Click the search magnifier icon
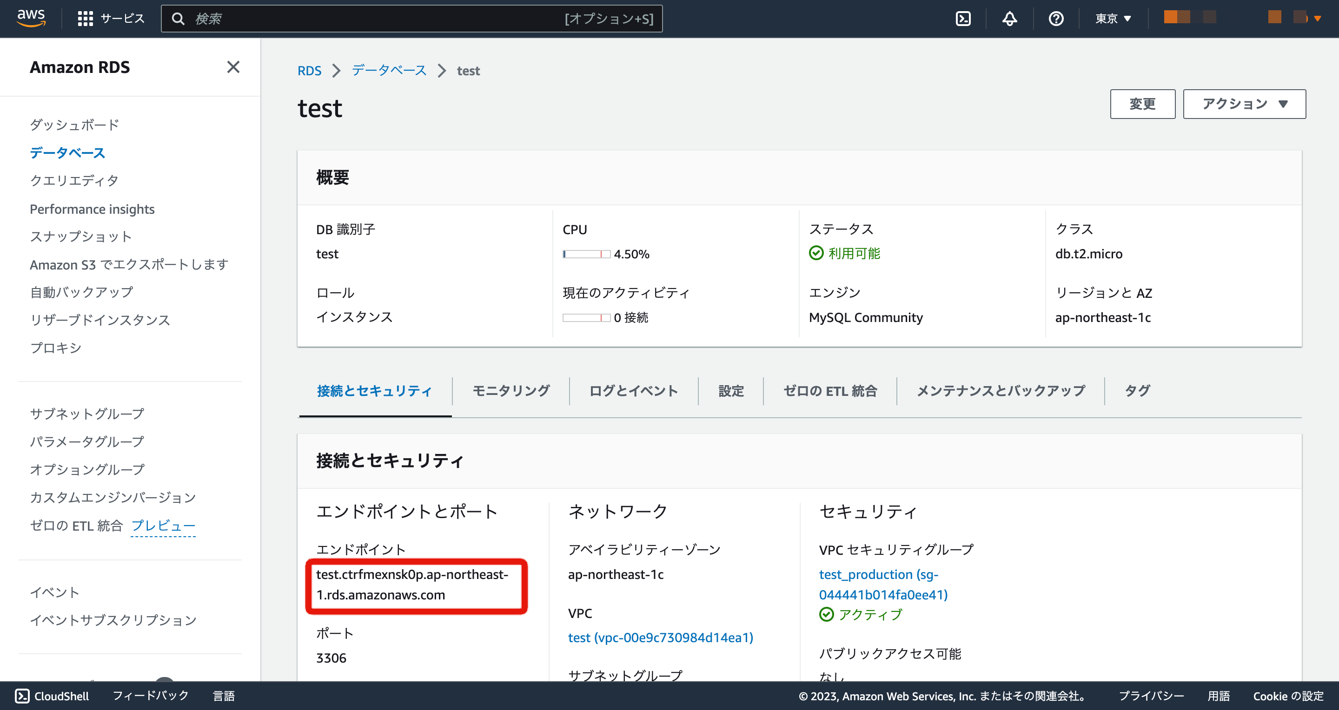 point(179,18)
